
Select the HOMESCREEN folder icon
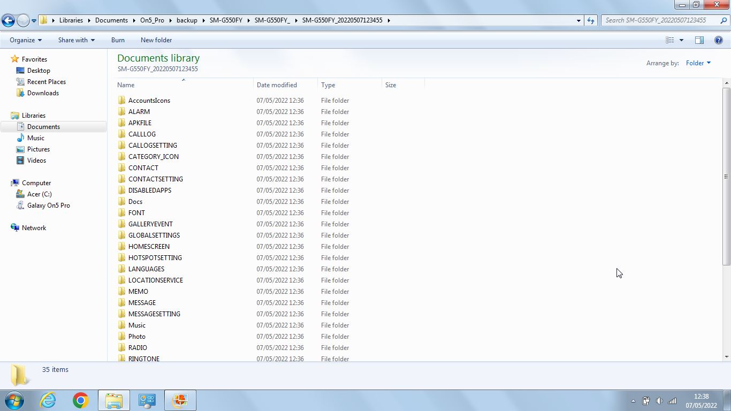pyautogui.click(x=121, y=247)
